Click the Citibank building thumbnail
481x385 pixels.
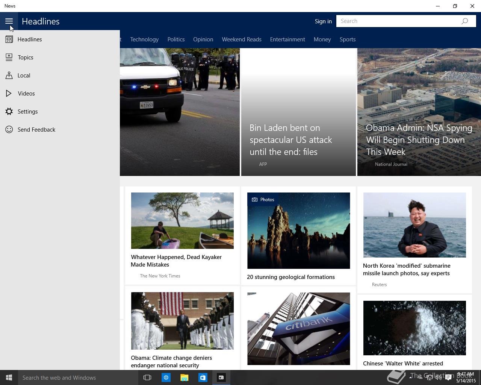[298, 329]
